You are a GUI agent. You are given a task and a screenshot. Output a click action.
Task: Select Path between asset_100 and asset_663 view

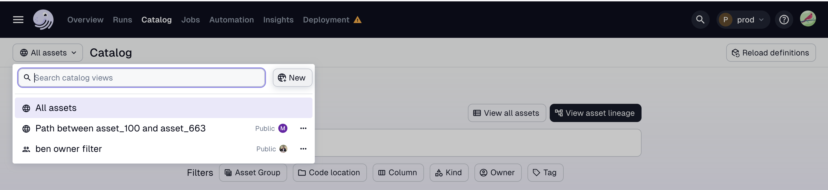[x=121, y=128]
